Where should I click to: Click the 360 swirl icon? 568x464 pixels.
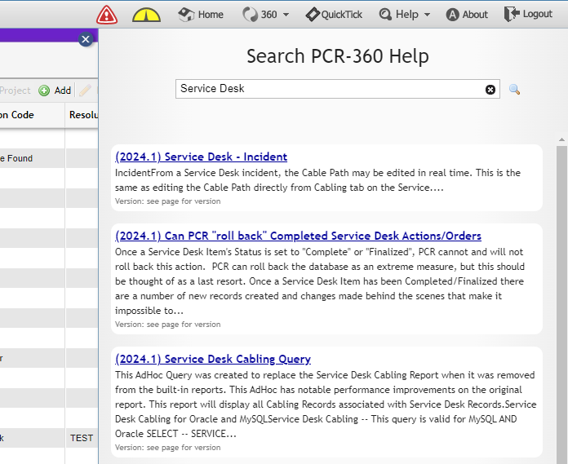[x=251, y=15]
